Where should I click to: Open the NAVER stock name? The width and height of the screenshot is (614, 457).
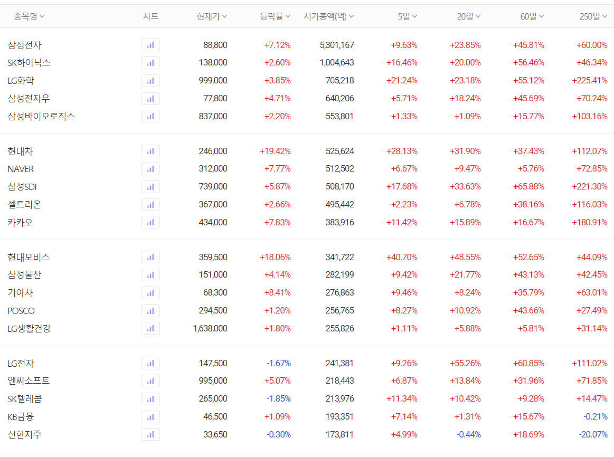click(21, 169)
